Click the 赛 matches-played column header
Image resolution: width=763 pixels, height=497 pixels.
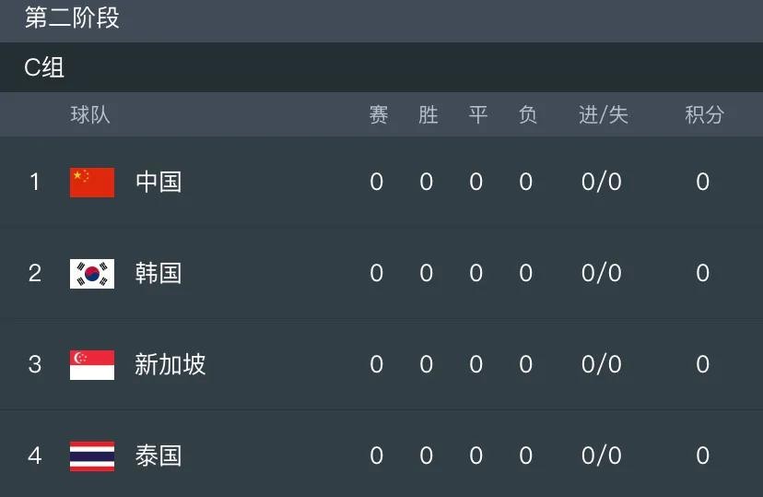coord(378,115)
